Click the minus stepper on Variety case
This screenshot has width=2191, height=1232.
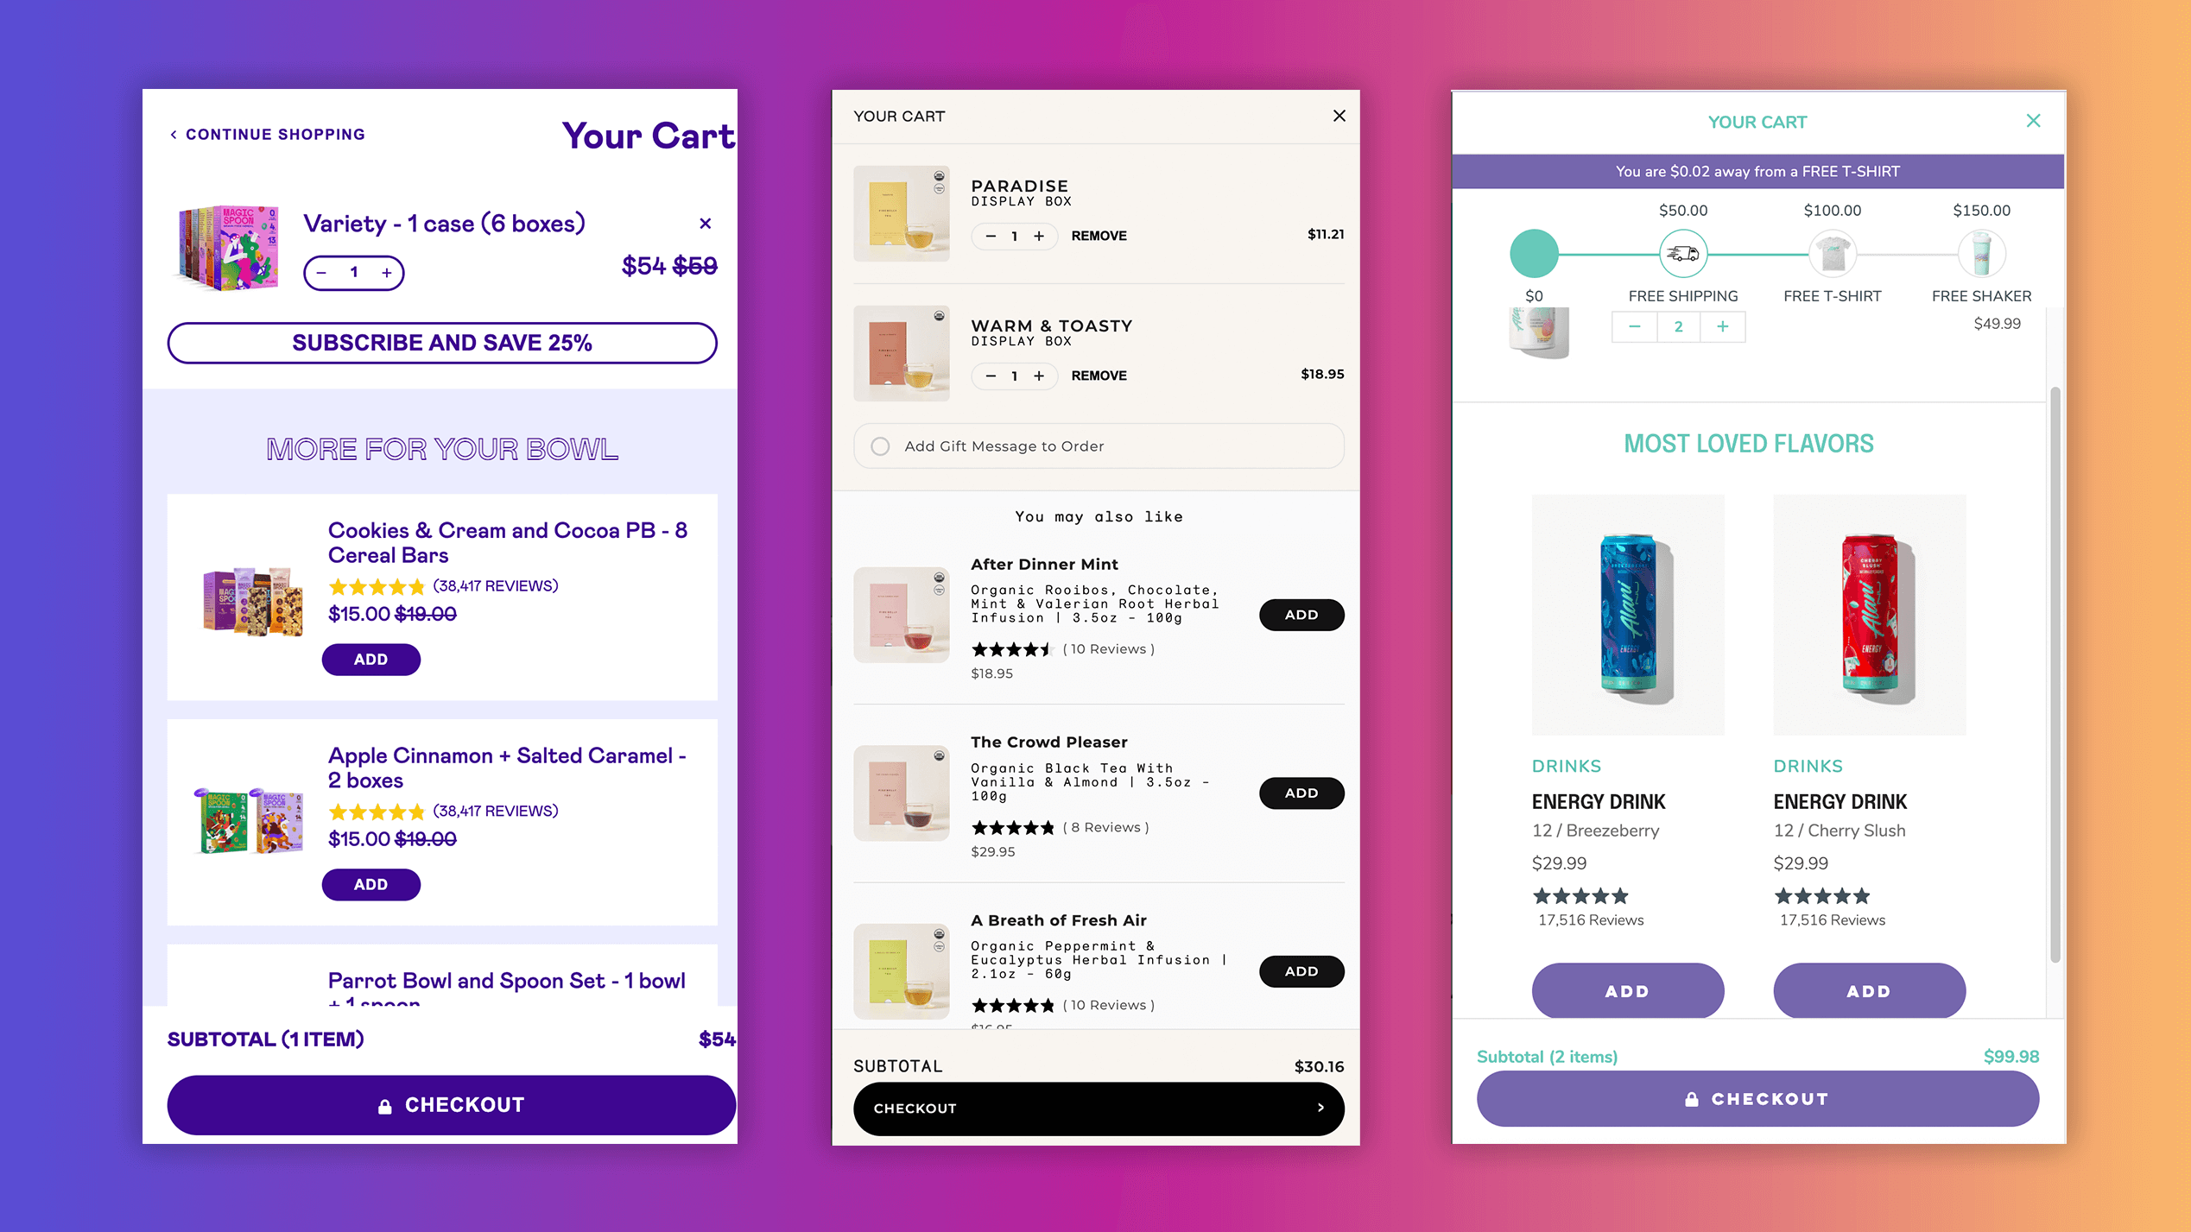click(x=324, y=272)
